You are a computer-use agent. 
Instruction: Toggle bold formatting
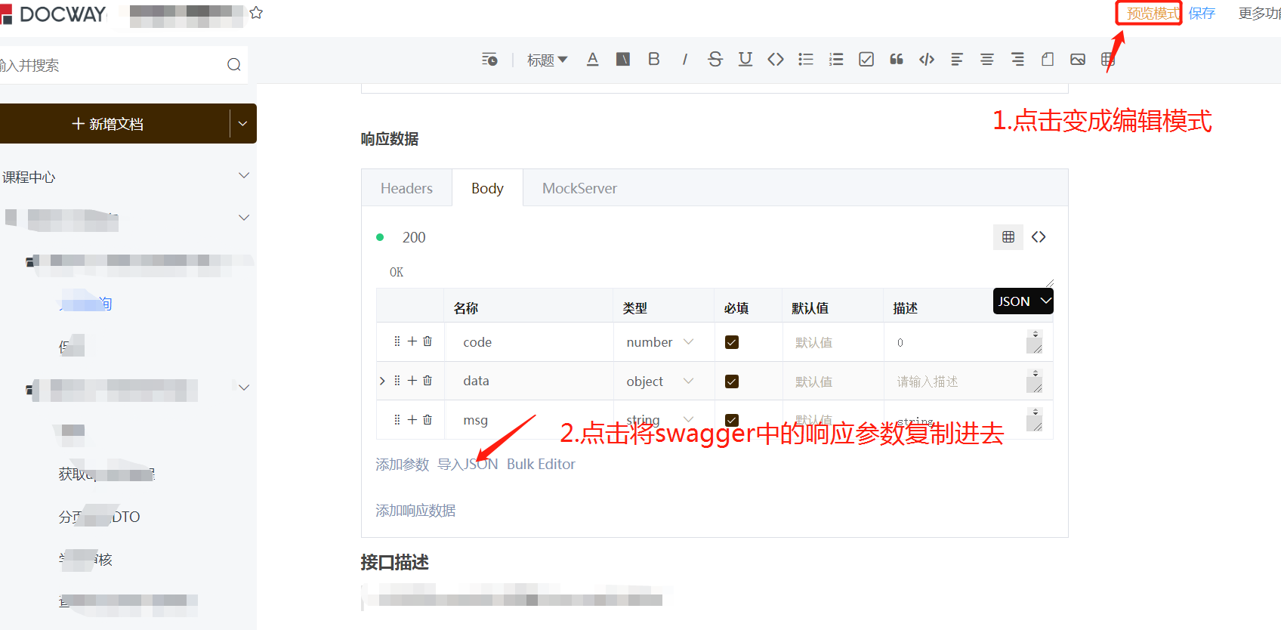tap(654, 59)
